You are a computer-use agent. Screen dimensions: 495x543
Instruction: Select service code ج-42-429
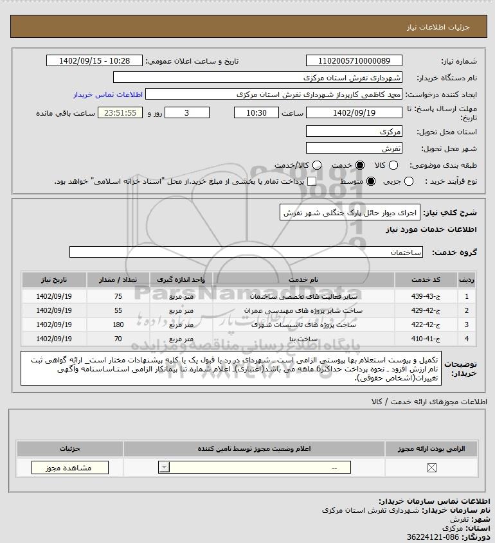(x=426, y=310)
